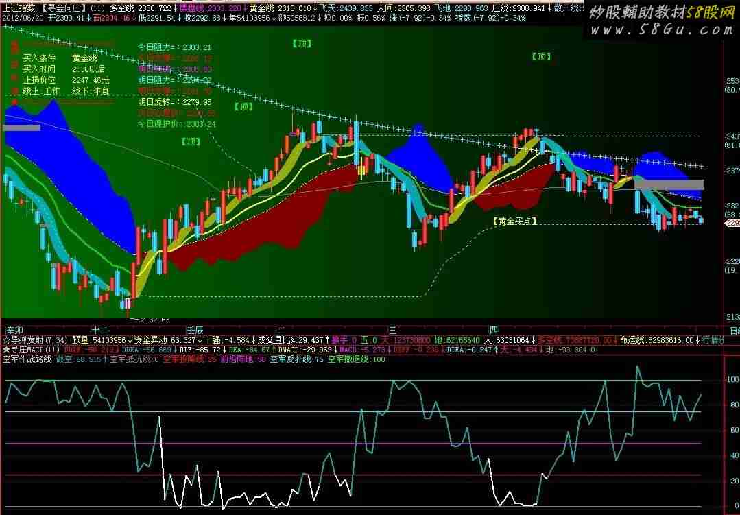Click the 庄线:2388.941 value

(x=518, y=8)
